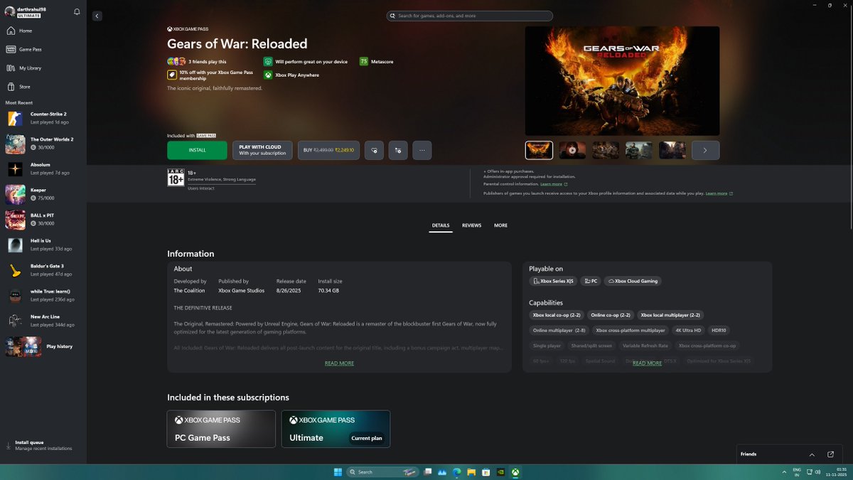Click Xbox local multiplayer (2-2) chip
The image size is (853, 480).
pyautogui.click(x=670, y=315)
